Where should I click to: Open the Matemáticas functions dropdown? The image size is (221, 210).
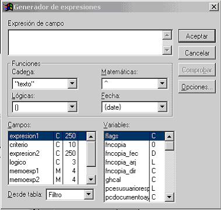click(162, 83)
